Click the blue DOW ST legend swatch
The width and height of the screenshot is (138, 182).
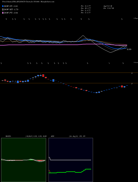pyautogui.click(x=3, y=6)
